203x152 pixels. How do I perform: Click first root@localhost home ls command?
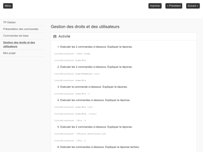[70, 60]
